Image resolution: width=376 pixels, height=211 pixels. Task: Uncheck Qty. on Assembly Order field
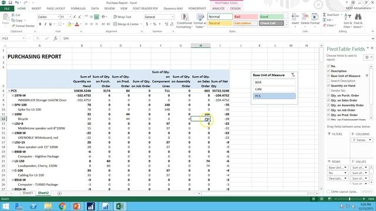coord(328,105)
